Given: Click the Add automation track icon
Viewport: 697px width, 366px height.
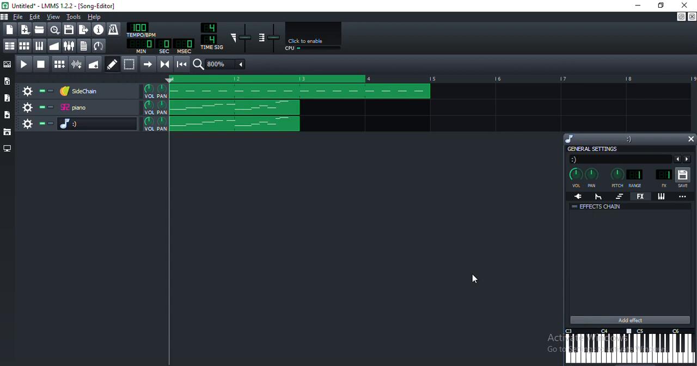Looking at the screenshot, I should [x=94, y=64].
